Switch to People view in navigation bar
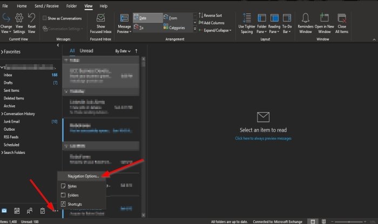378x224 pixels. point(30,211)
